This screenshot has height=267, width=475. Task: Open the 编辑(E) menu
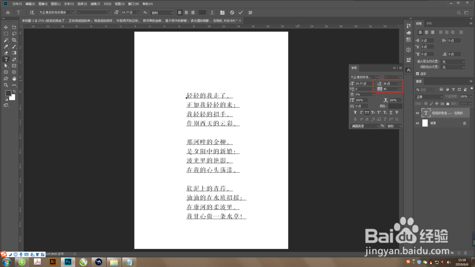click(x=30, y=4)
